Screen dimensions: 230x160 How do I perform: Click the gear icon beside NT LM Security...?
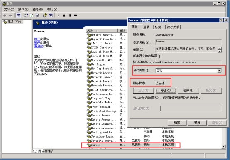(x=88, y=90)
